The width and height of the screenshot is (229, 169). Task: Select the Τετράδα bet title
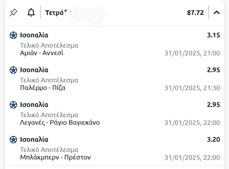(58, 13)
